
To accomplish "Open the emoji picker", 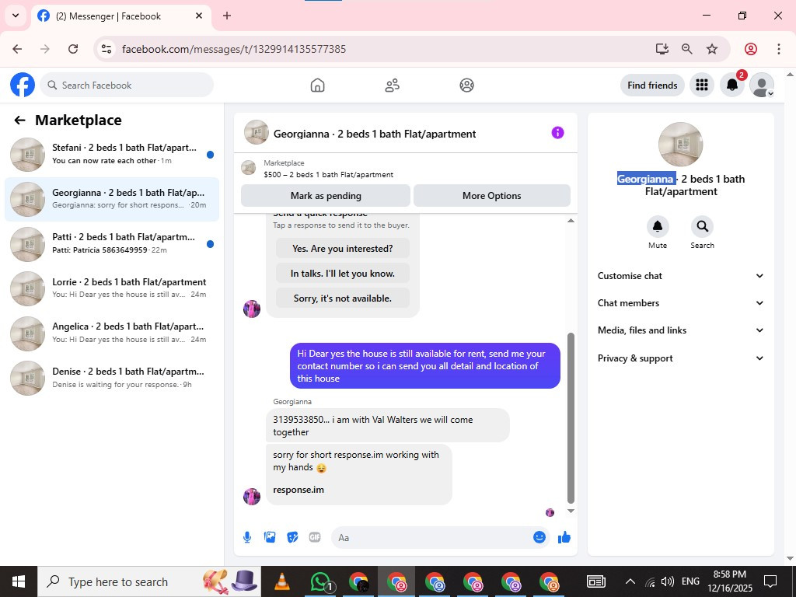I will tap(539, 537).
